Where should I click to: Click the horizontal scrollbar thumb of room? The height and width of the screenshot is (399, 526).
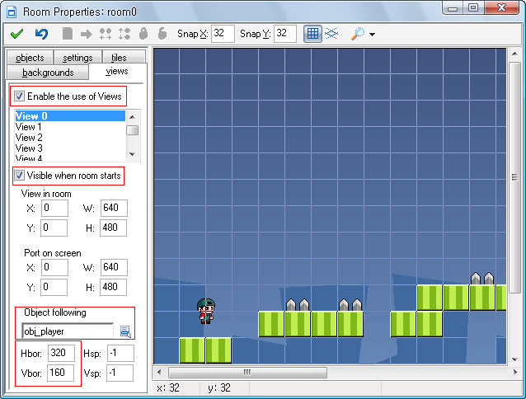[x=247, y=372]
